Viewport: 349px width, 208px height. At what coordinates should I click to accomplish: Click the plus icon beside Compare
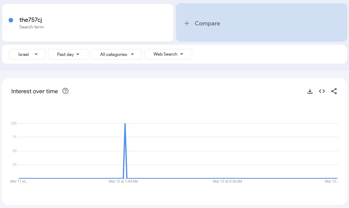[x=187, y=23]
